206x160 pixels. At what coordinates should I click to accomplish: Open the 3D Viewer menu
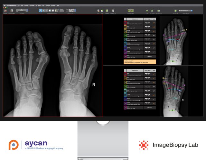point(38,5)
